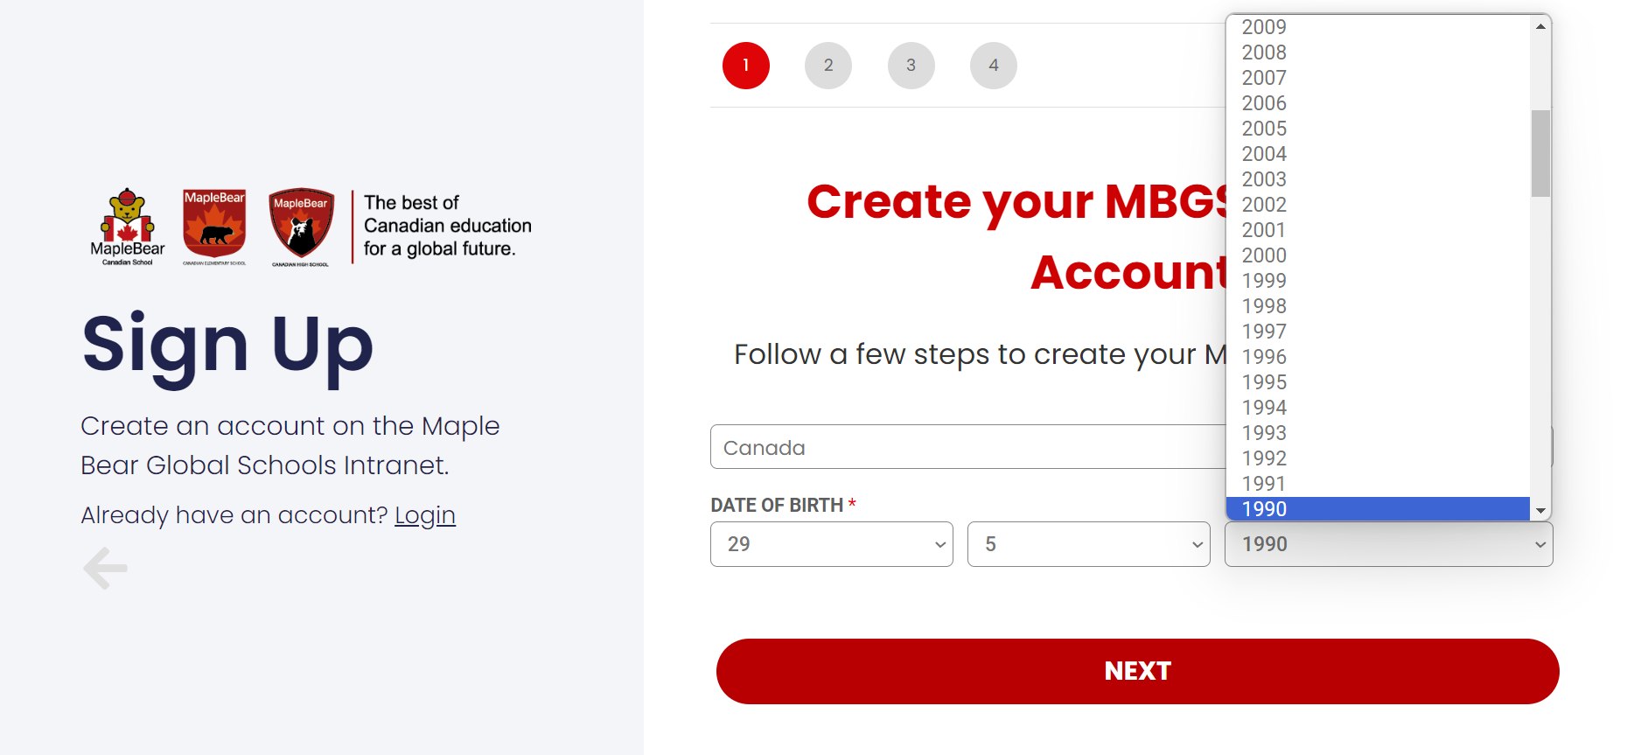
Task: Click the MapleBear Canadian School bear logo
Action: pyautogui.click(x=128, y=227)
